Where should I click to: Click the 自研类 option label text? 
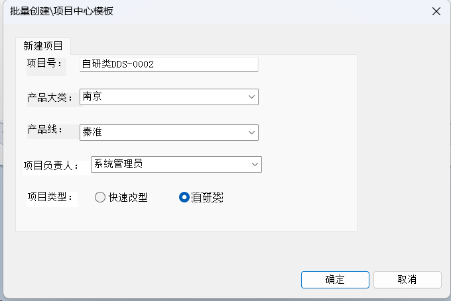click(208, 197)
